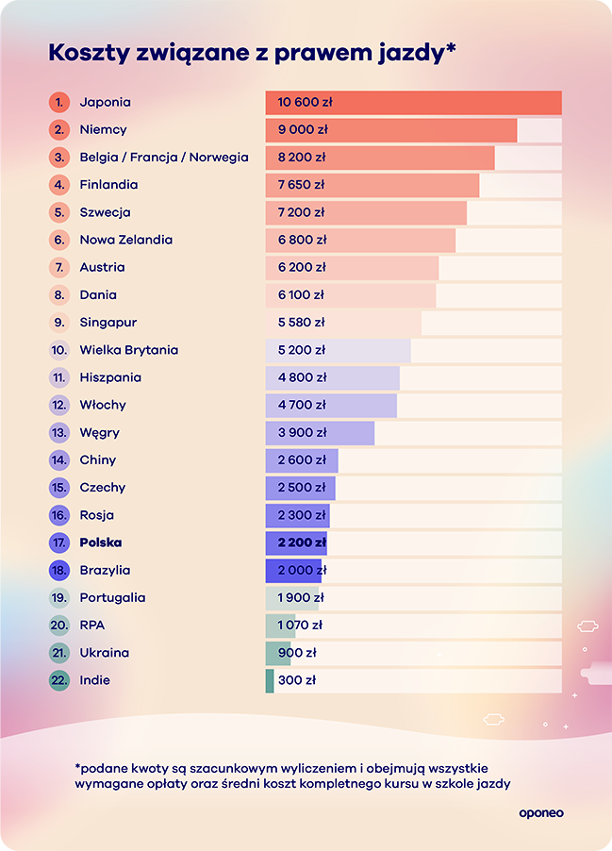
Task: Click the number 4 badge beside Finlandia
Action: [59, 185]
